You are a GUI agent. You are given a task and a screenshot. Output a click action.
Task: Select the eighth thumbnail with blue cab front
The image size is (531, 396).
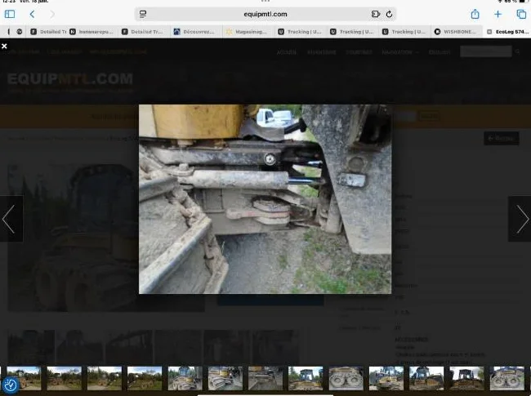(306, 378)
